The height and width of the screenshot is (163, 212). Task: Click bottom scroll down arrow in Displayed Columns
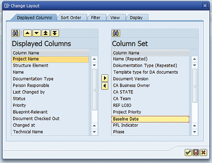(94, 132)
